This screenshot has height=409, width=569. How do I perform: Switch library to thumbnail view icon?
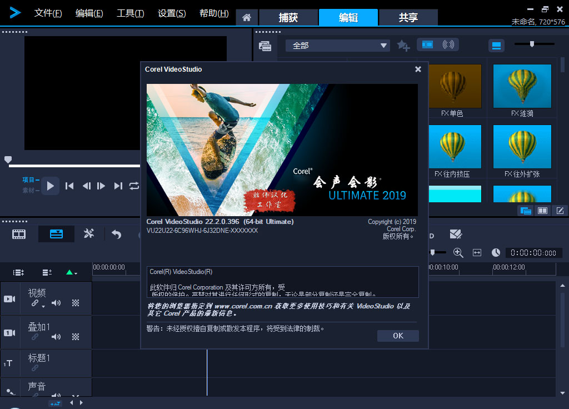[x=496, y=46]
